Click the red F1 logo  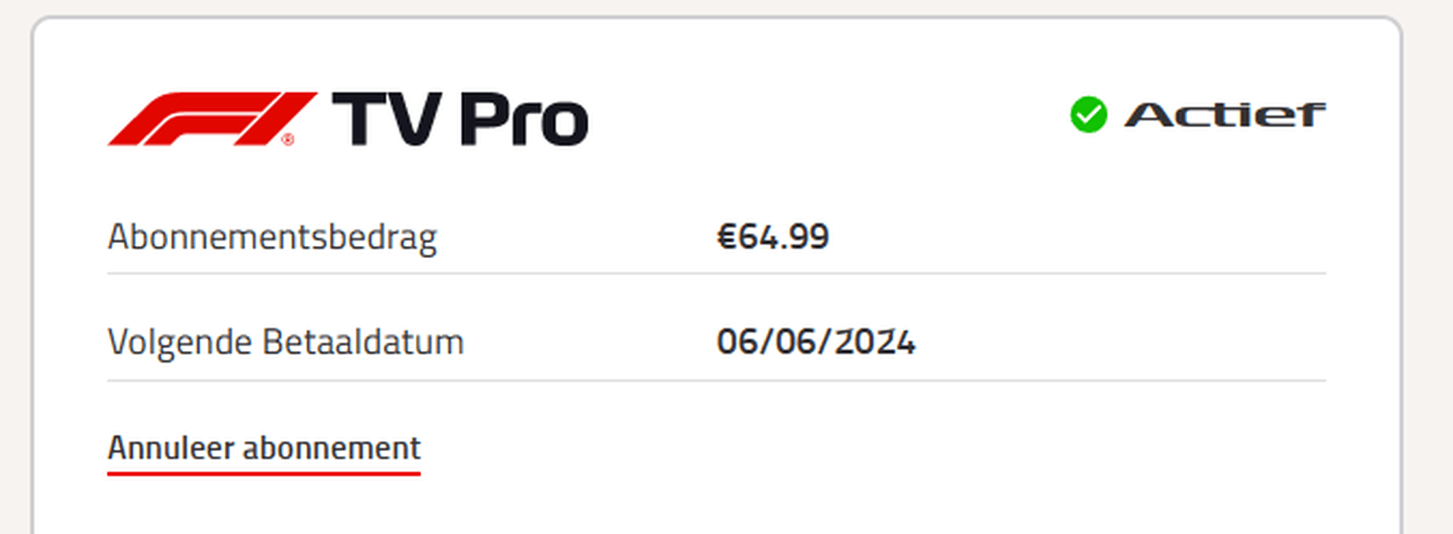click(212, 119)
